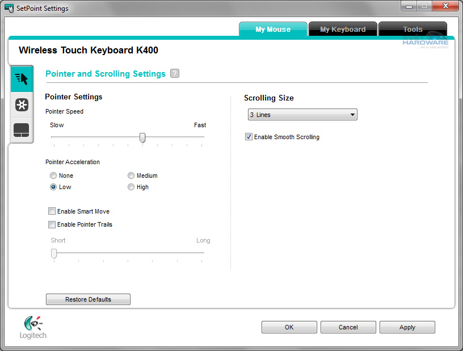Image resolution: width=463 pixels, height=351 pixels.
Task: Open the Tools tab
Action: 413,30
